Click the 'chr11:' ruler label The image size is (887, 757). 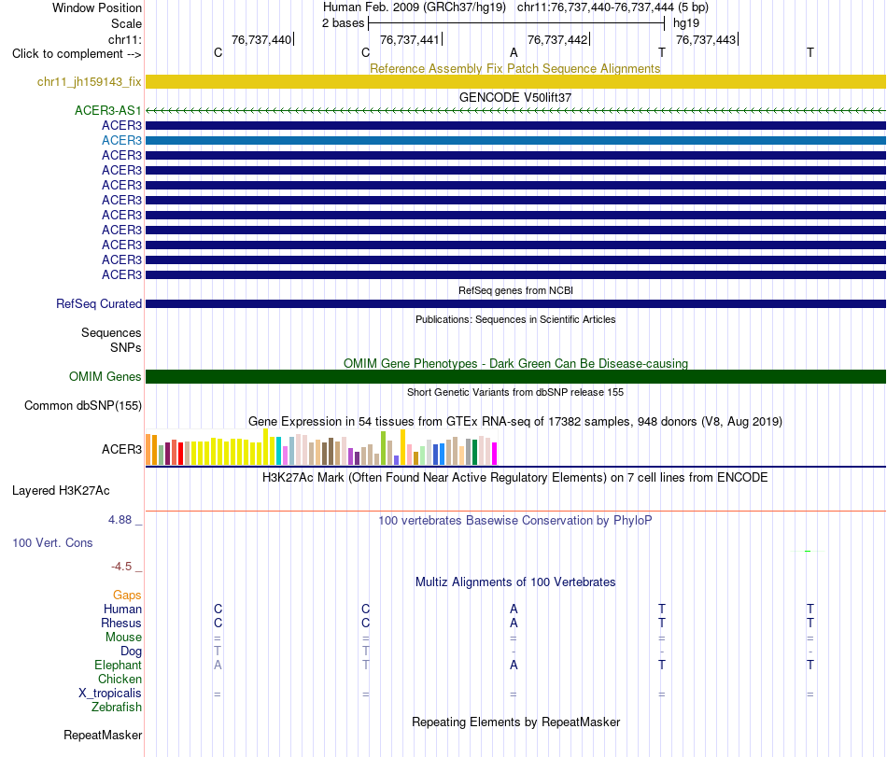click(124, 39)
